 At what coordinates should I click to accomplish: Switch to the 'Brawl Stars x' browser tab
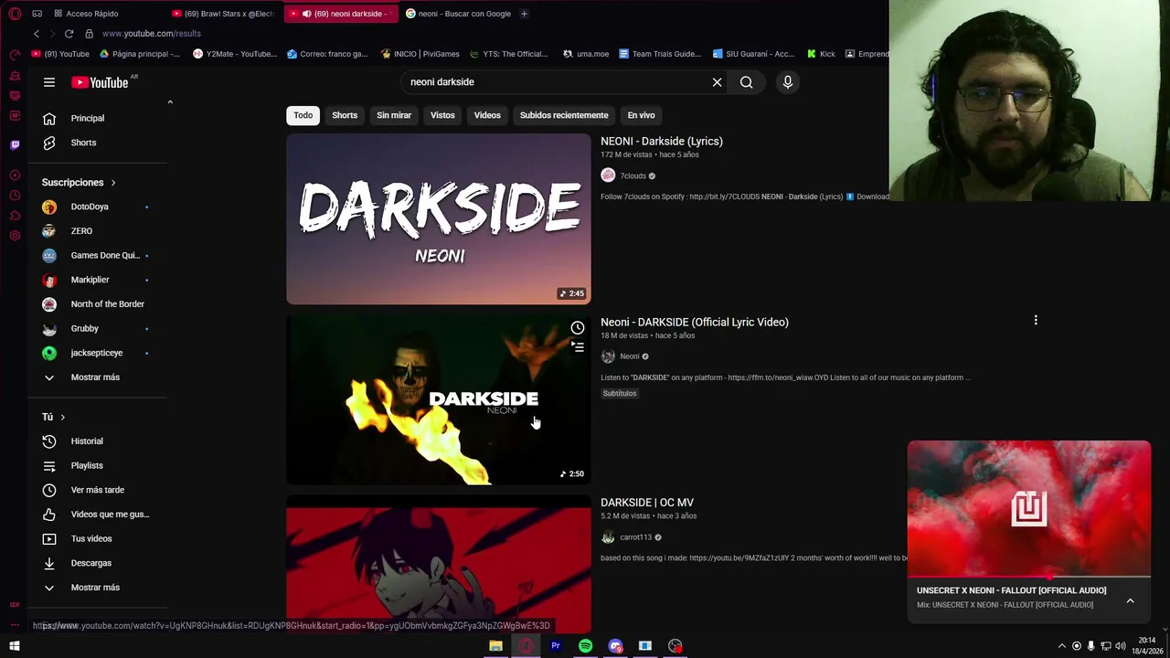point(224,14)
